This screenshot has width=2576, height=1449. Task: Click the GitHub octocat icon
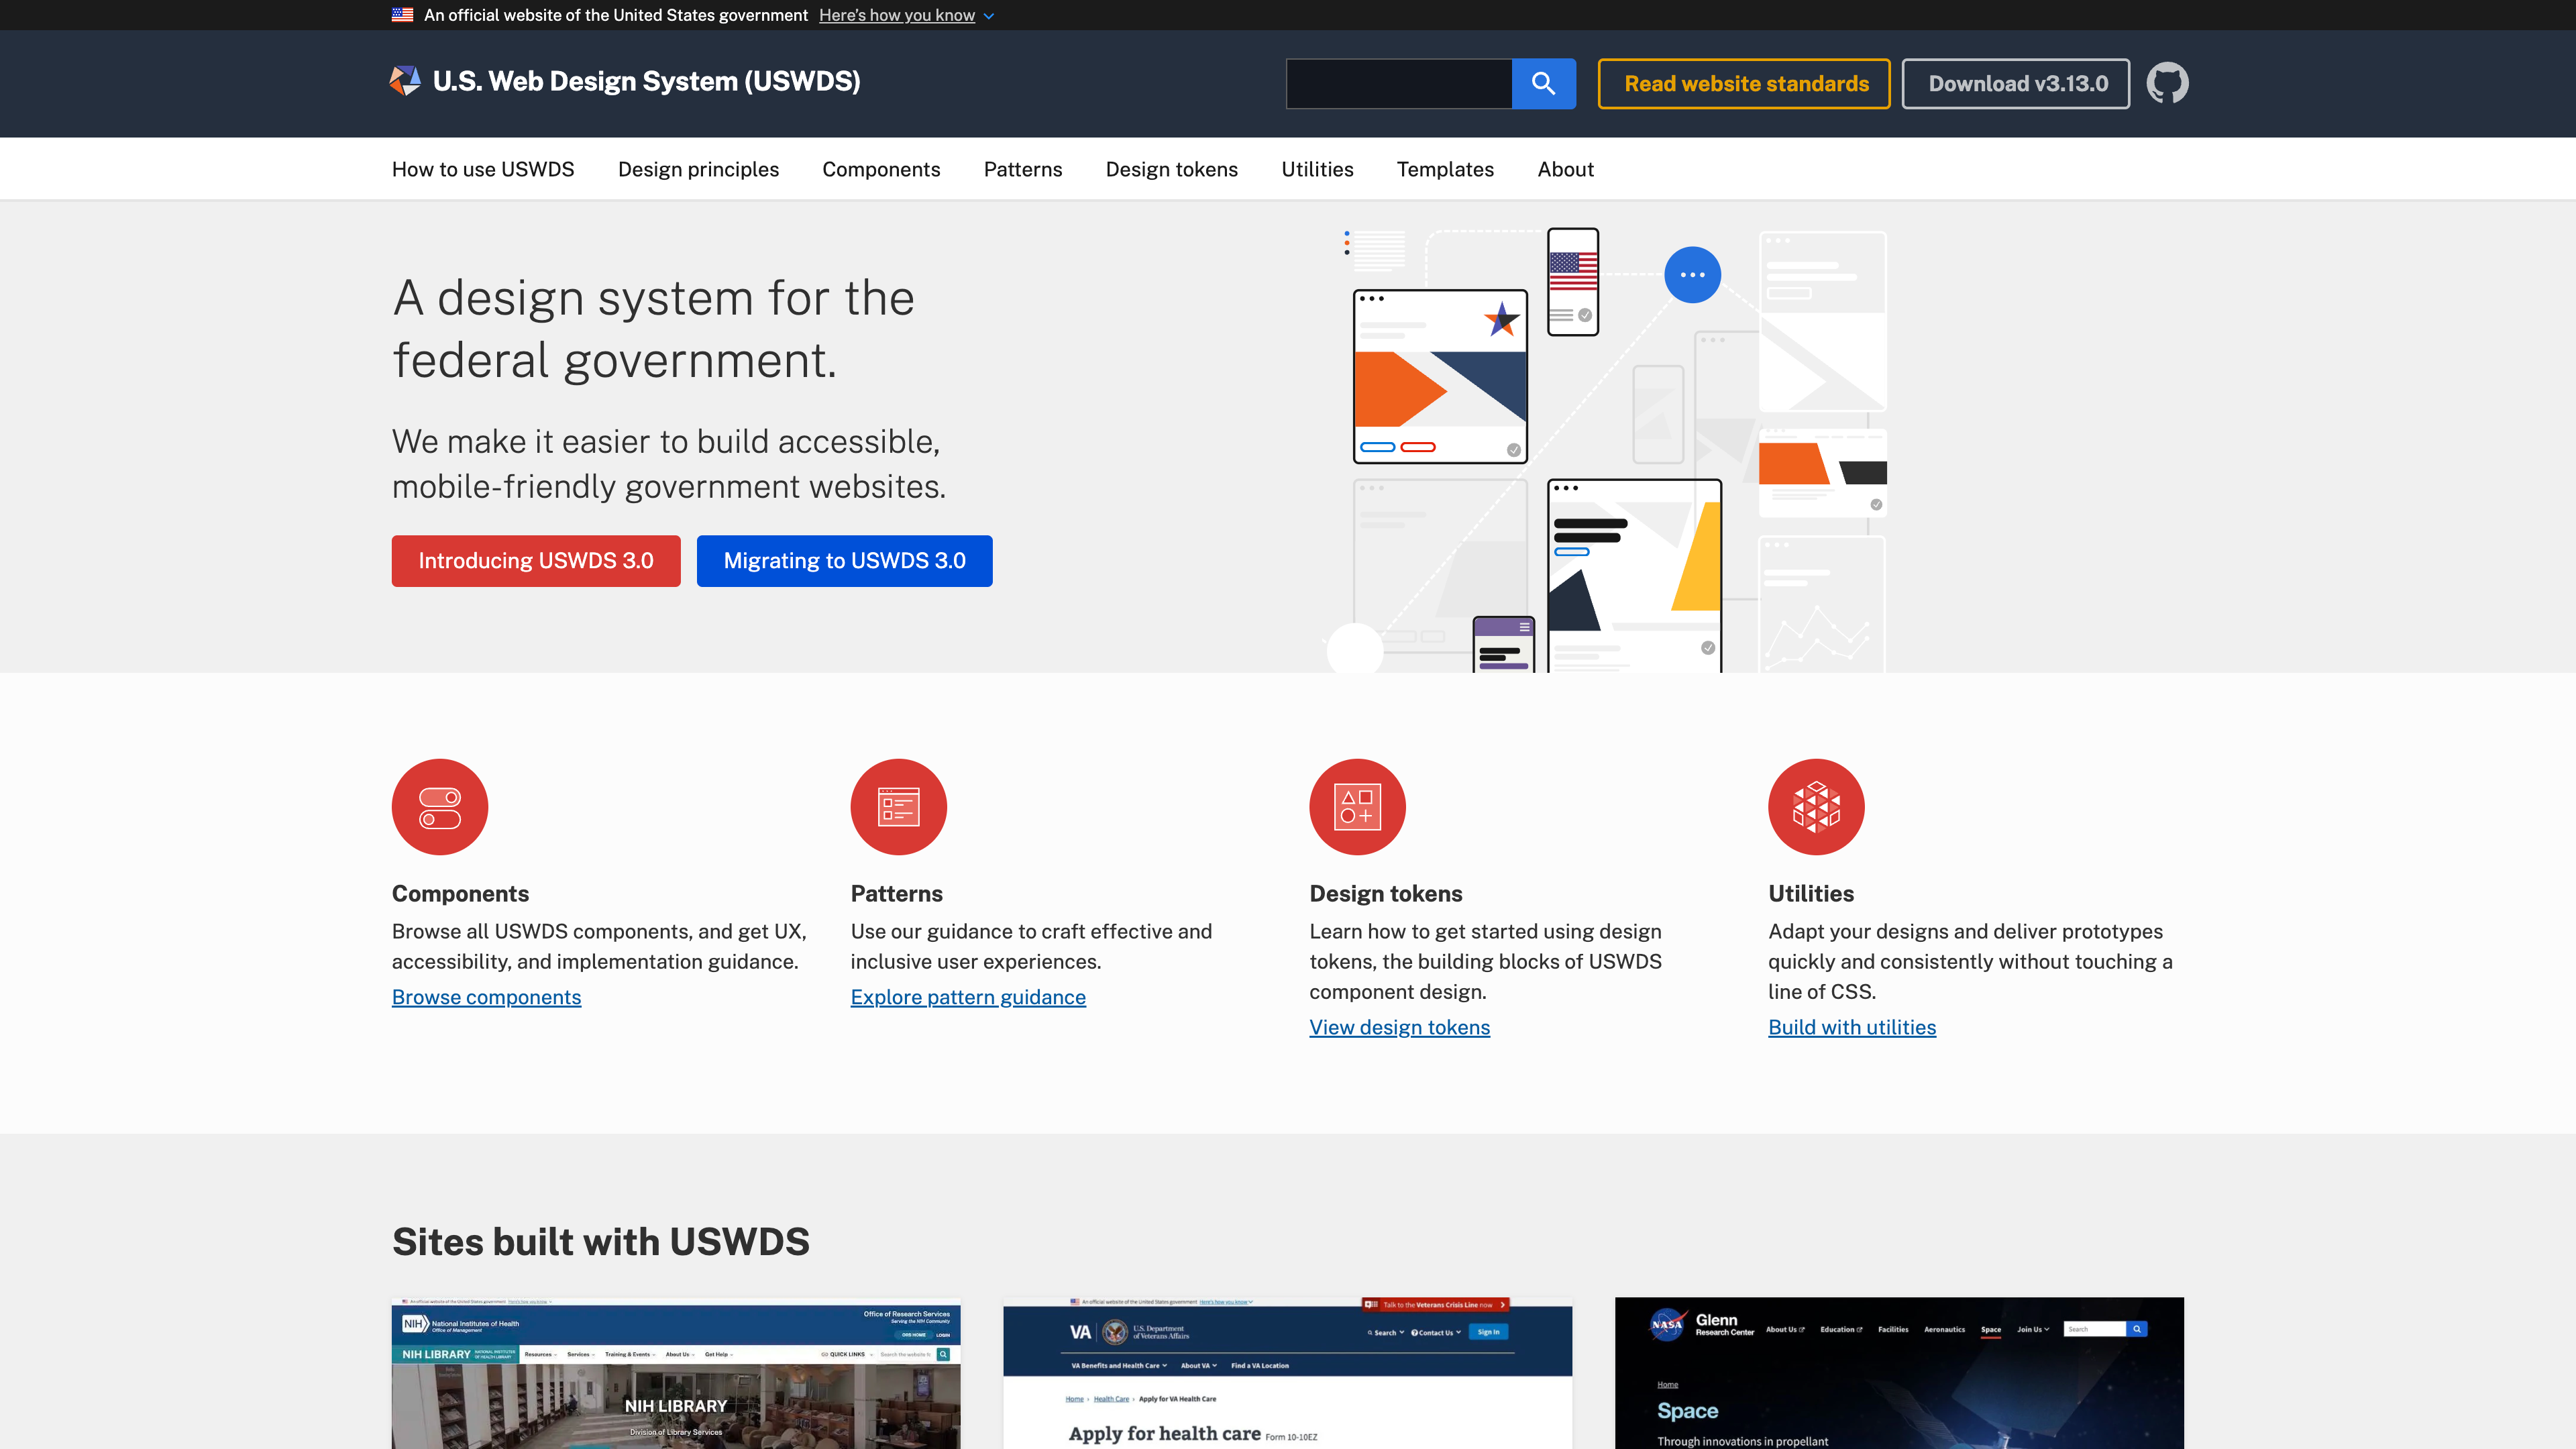(2167, 83)
